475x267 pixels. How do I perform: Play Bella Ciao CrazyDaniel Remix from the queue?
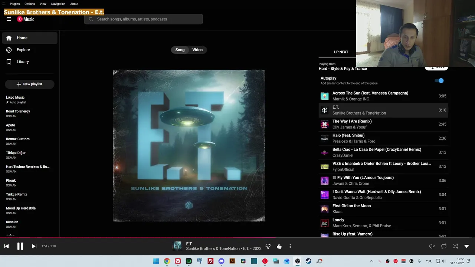pos(383,152)
